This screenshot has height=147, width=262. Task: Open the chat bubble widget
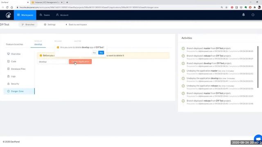258,139
